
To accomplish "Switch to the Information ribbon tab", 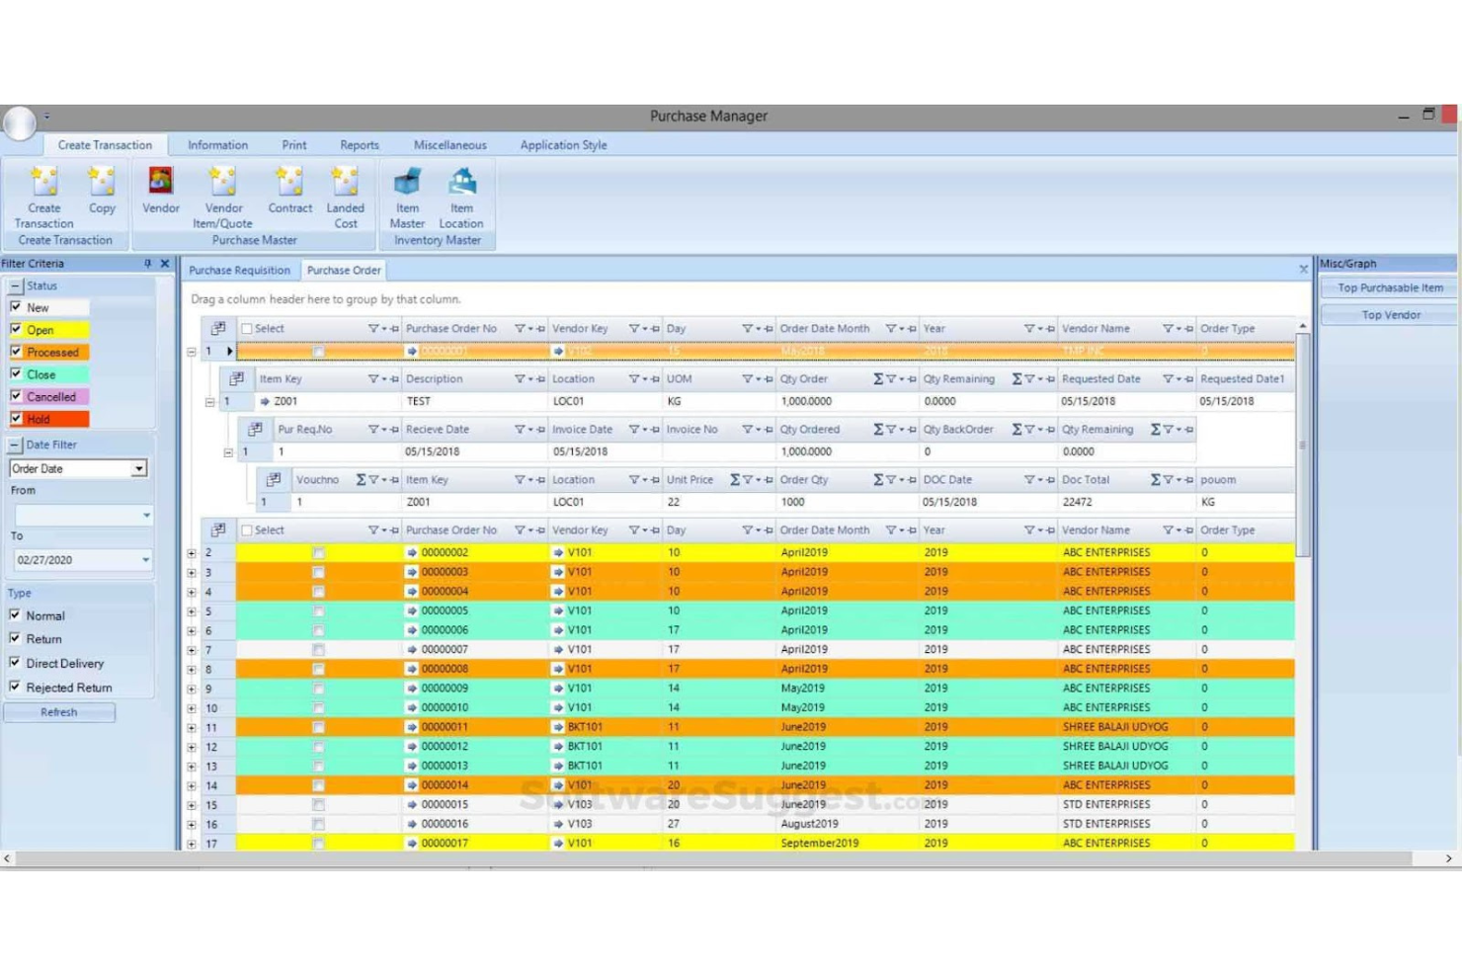I will click(217, 145).
